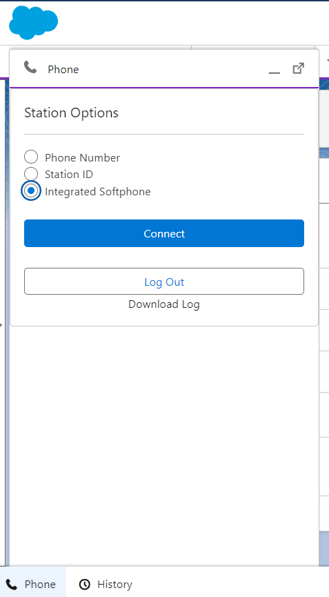329x597 pixels.
Task: Click the Integrated Softphone label text
Action: [98, 191]
